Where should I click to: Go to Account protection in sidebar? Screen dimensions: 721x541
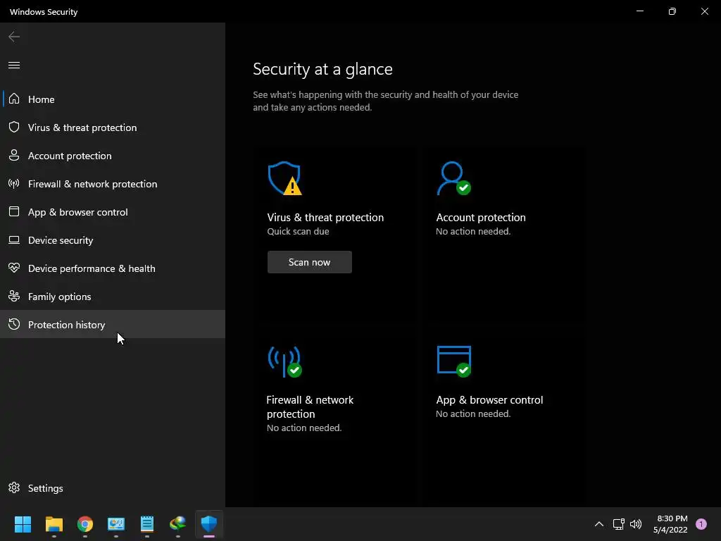point(113,156)
